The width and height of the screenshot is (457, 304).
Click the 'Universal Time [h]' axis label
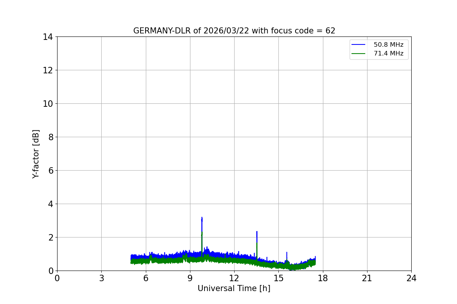tap(234, 288)
